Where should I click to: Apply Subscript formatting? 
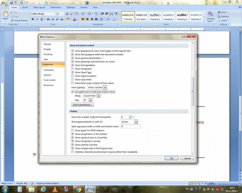click(x=53, y=19)
